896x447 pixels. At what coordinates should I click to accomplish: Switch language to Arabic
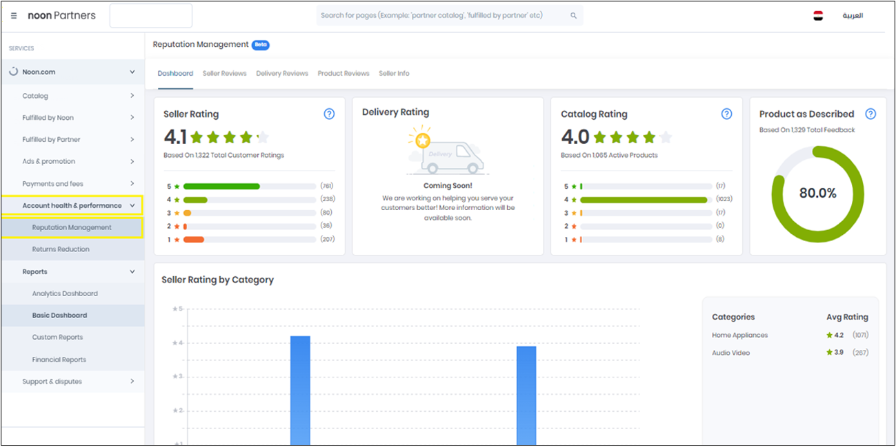(x=853, y=16)
